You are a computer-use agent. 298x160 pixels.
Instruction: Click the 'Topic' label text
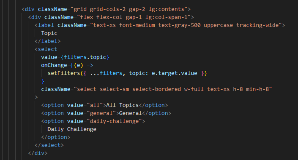(49, 33)
